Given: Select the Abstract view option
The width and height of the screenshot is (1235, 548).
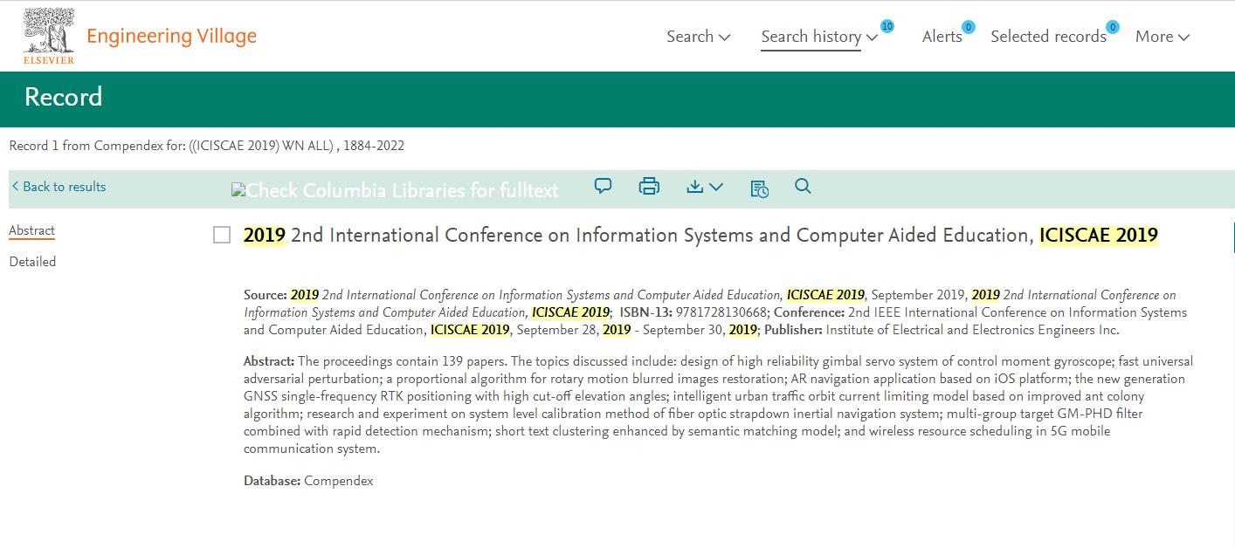Looking at the screenshot, I should (x=31, y=229).
